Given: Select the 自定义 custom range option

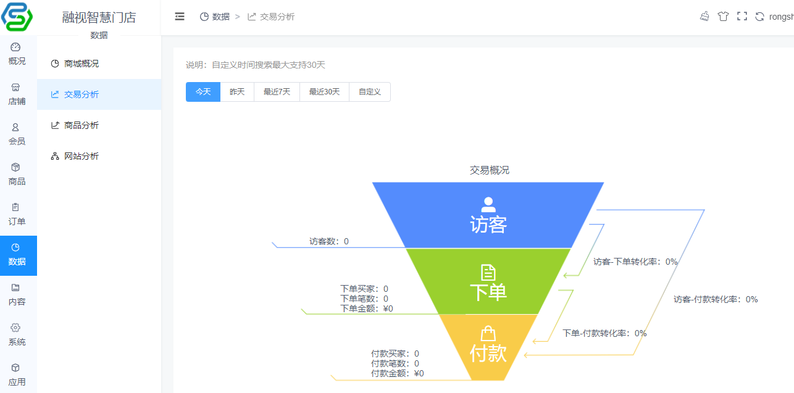Looking at the screenshot, I should click(x=370, y=92).
